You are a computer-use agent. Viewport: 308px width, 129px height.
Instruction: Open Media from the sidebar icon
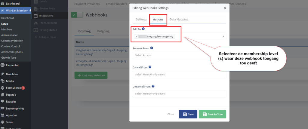3,81
